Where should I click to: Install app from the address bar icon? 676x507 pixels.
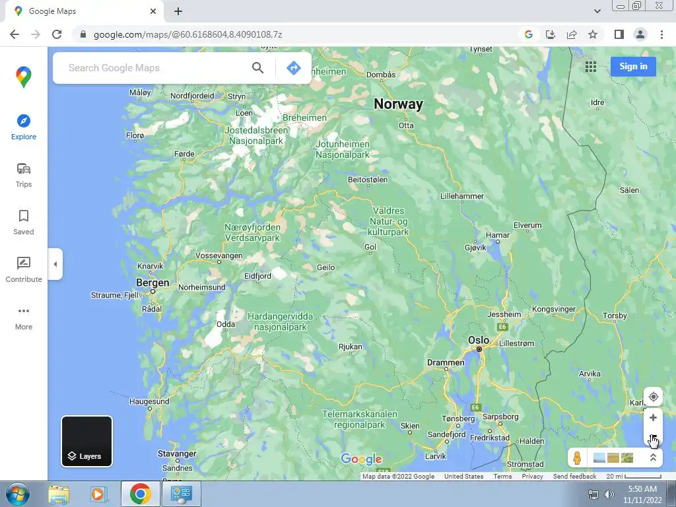(x=550, y=34)
